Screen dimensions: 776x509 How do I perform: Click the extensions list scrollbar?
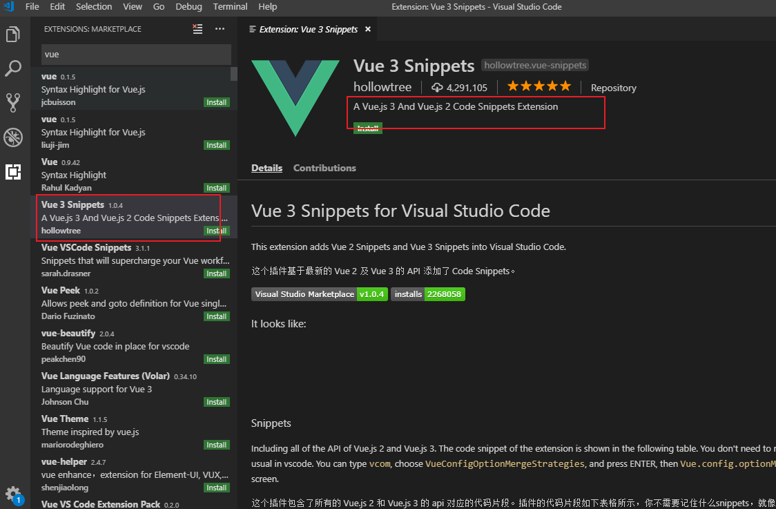(234, 73)
